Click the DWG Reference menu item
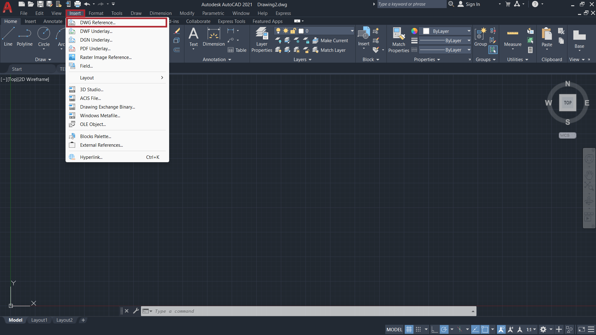The width and height of the screenshot is (596, 335). [x=117, y=22]
